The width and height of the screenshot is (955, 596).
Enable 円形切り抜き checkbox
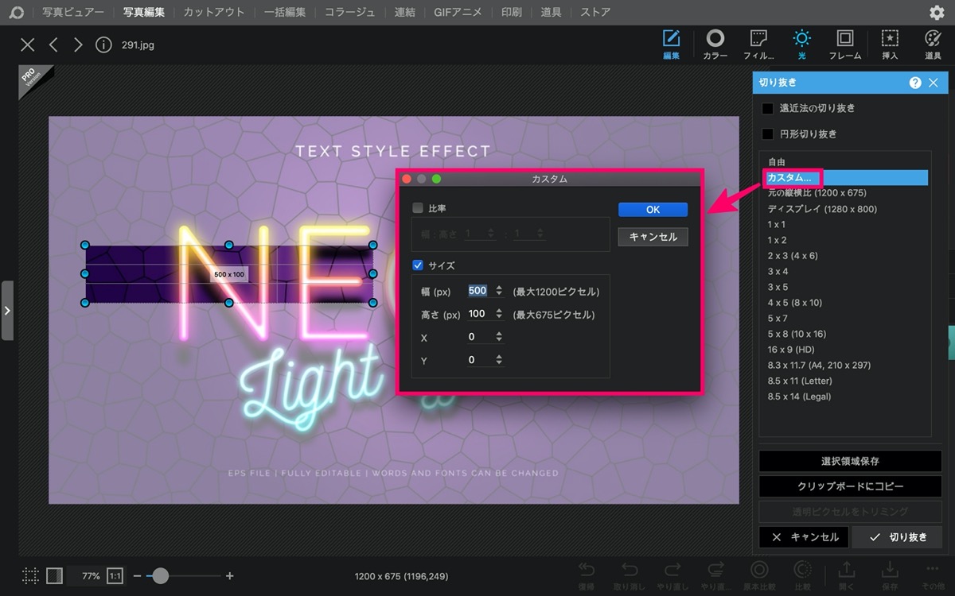pos(768,134)
